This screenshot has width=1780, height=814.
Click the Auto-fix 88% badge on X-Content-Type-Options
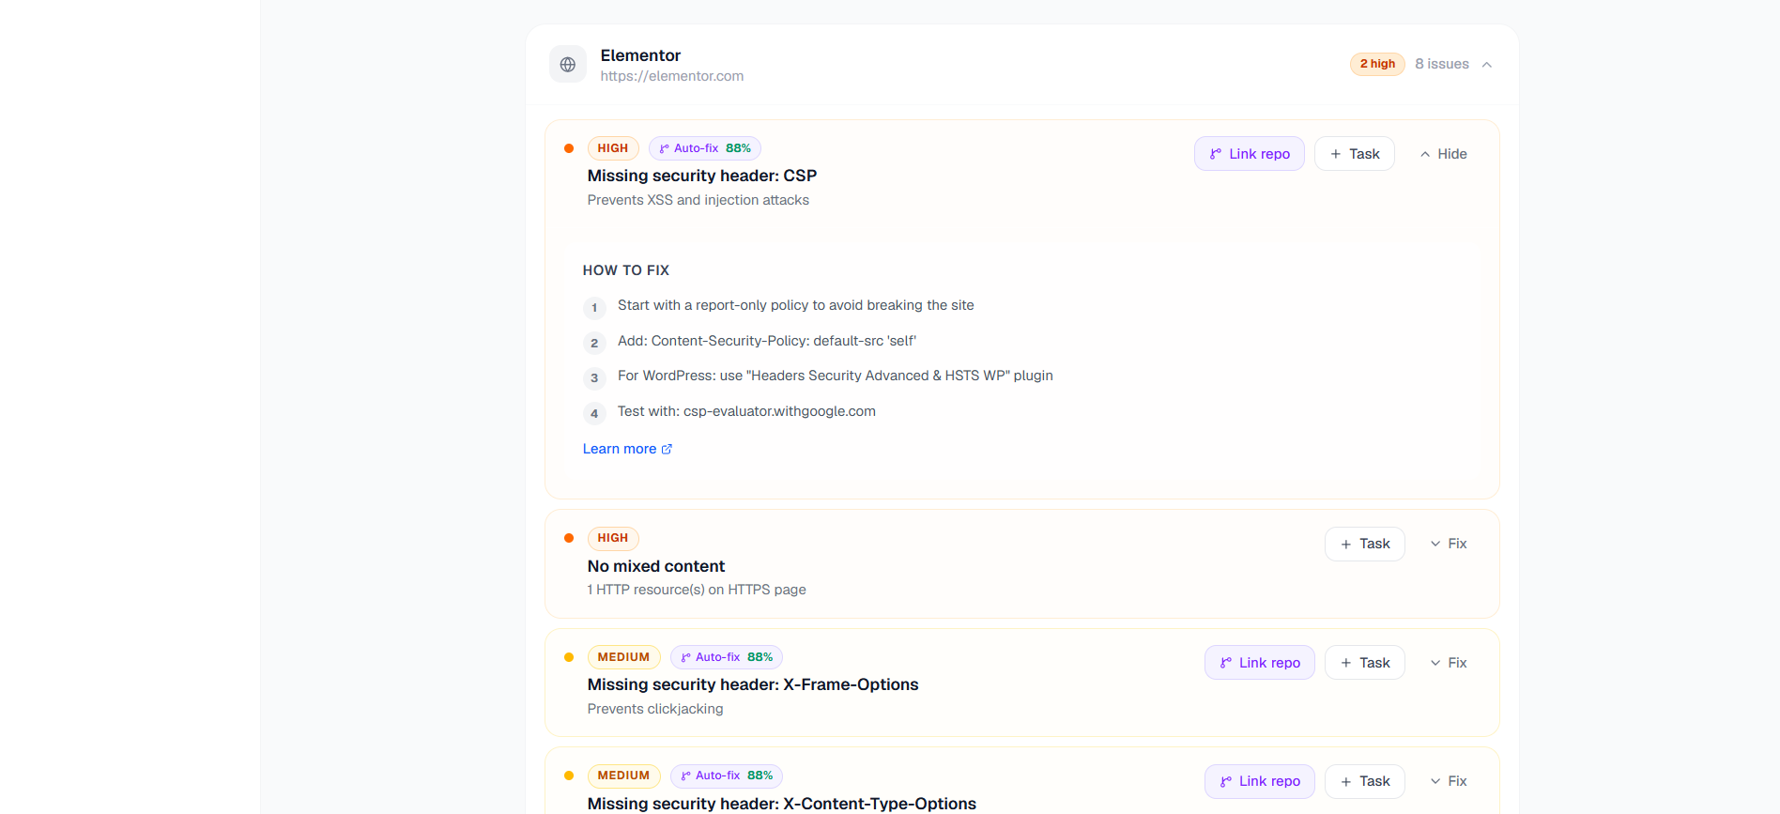pyautogui.click(x=727, y=776)
